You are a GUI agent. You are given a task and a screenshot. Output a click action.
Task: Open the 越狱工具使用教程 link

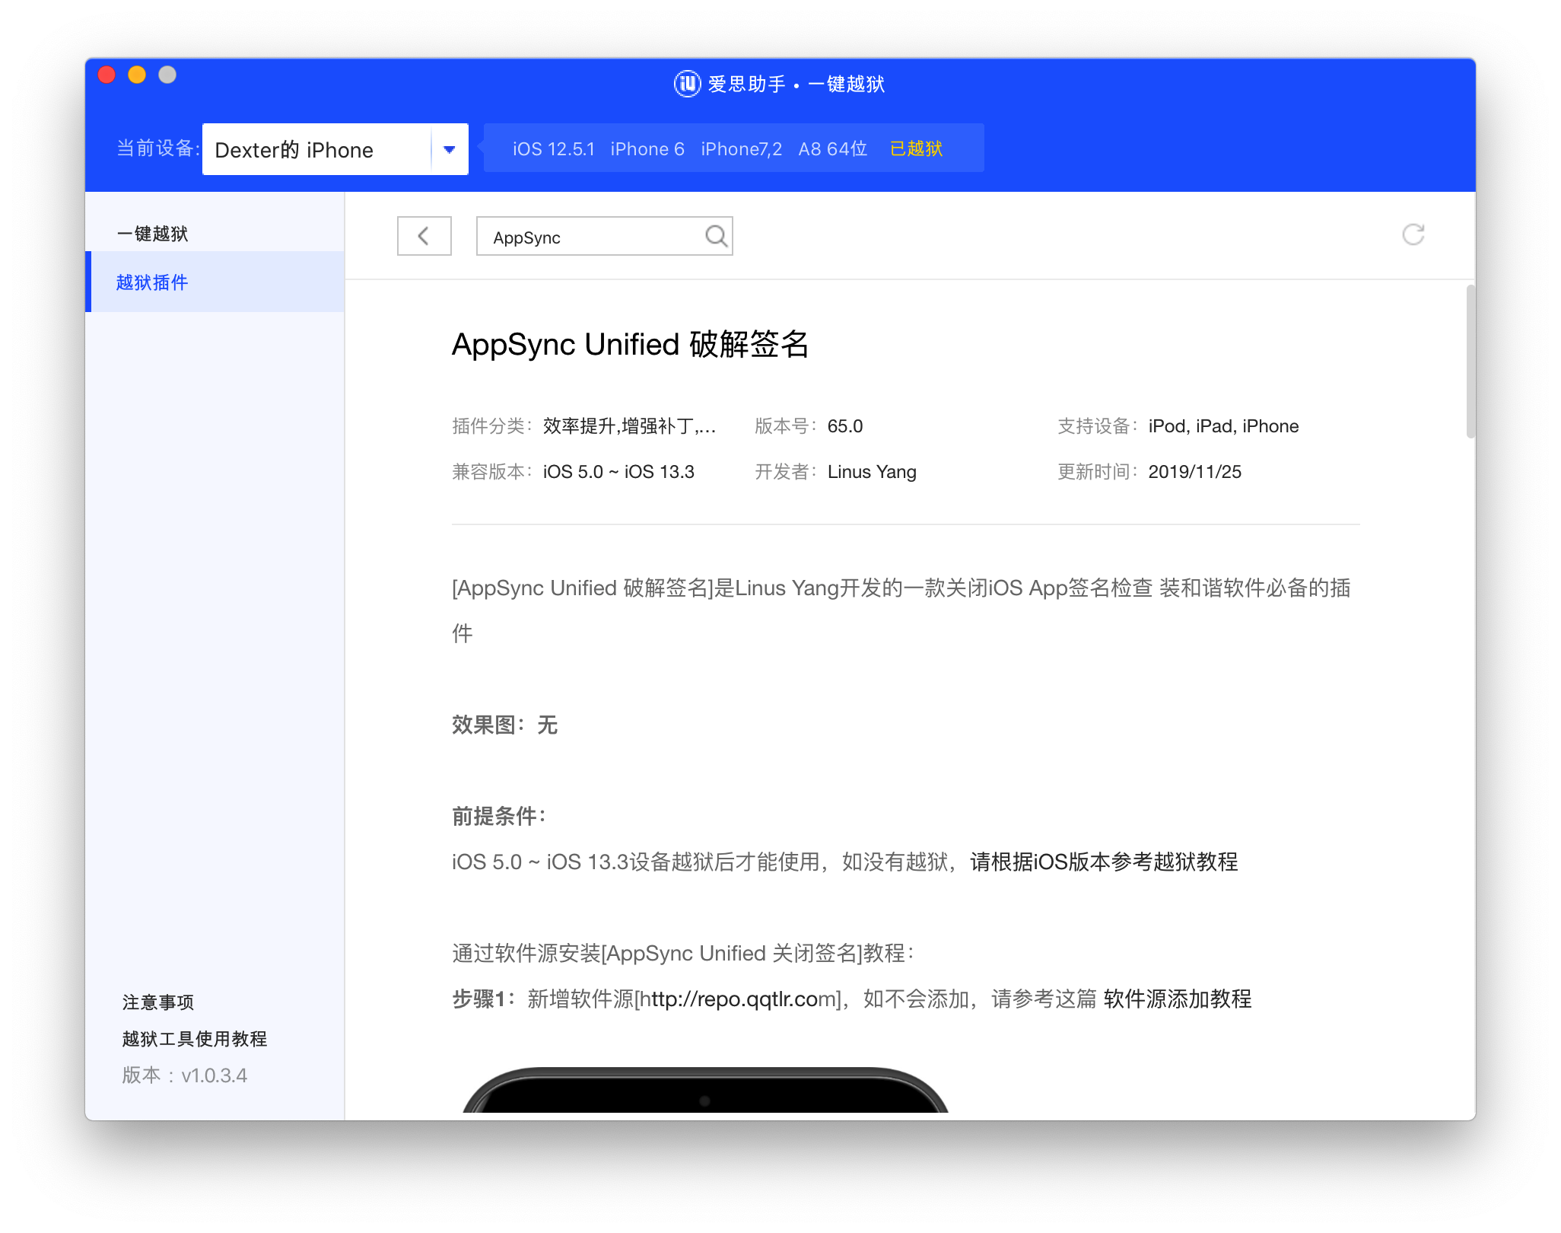pos(192,1038)
